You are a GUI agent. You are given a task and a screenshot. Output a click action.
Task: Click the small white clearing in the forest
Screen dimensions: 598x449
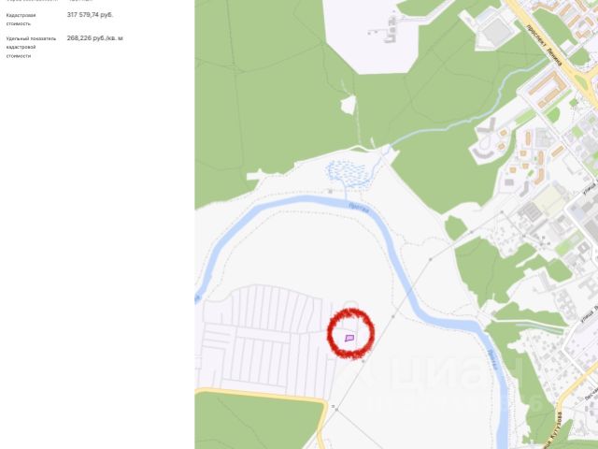(348, 105)
